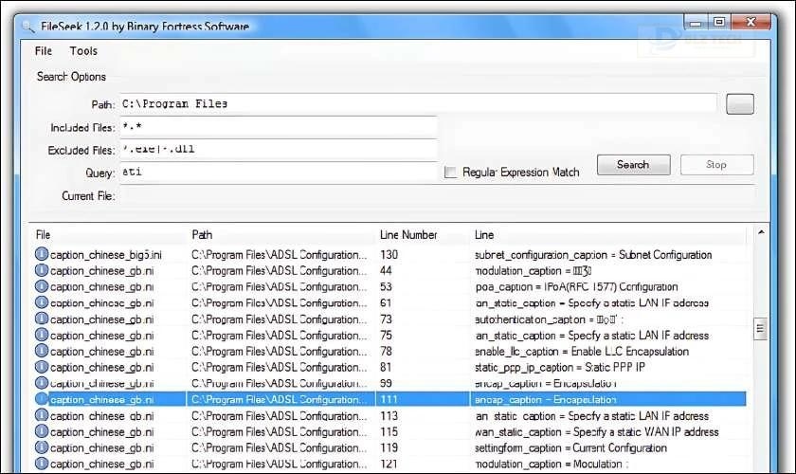Screen dimensions: 796x474
Task: Click info icon on line 121 row
Action: (x=41, y=464)
